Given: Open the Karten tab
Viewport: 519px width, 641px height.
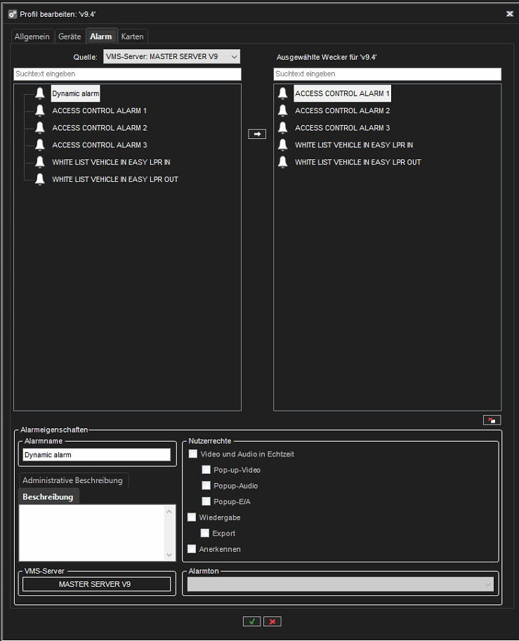Looking at the screenshot, I should tap(132, 37).
